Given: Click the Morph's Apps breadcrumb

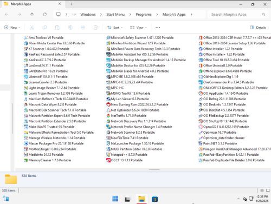Looking at the screenshot, I should pos(174,15).
